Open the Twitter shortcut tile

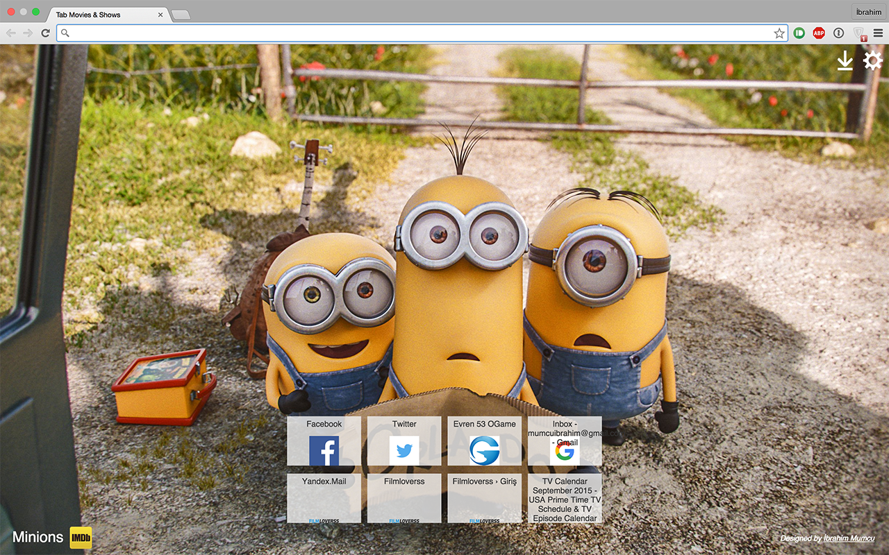(404, 441)
